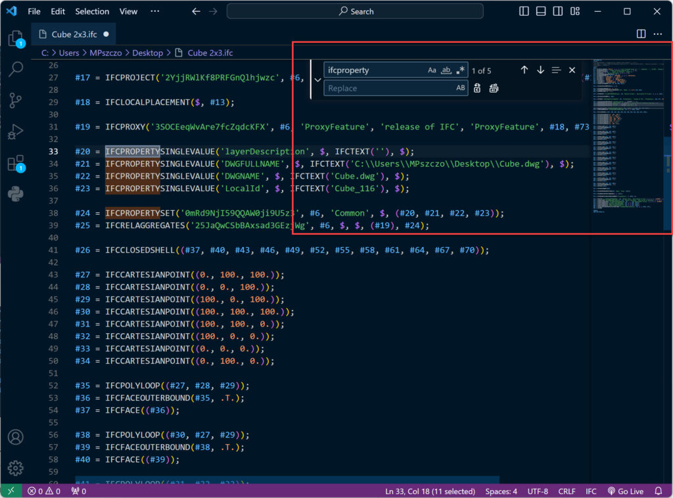Toggle the primary side bar layout icon
Image resolution: width=673 pixels, height=498 pixels.
tap(524, 12)
